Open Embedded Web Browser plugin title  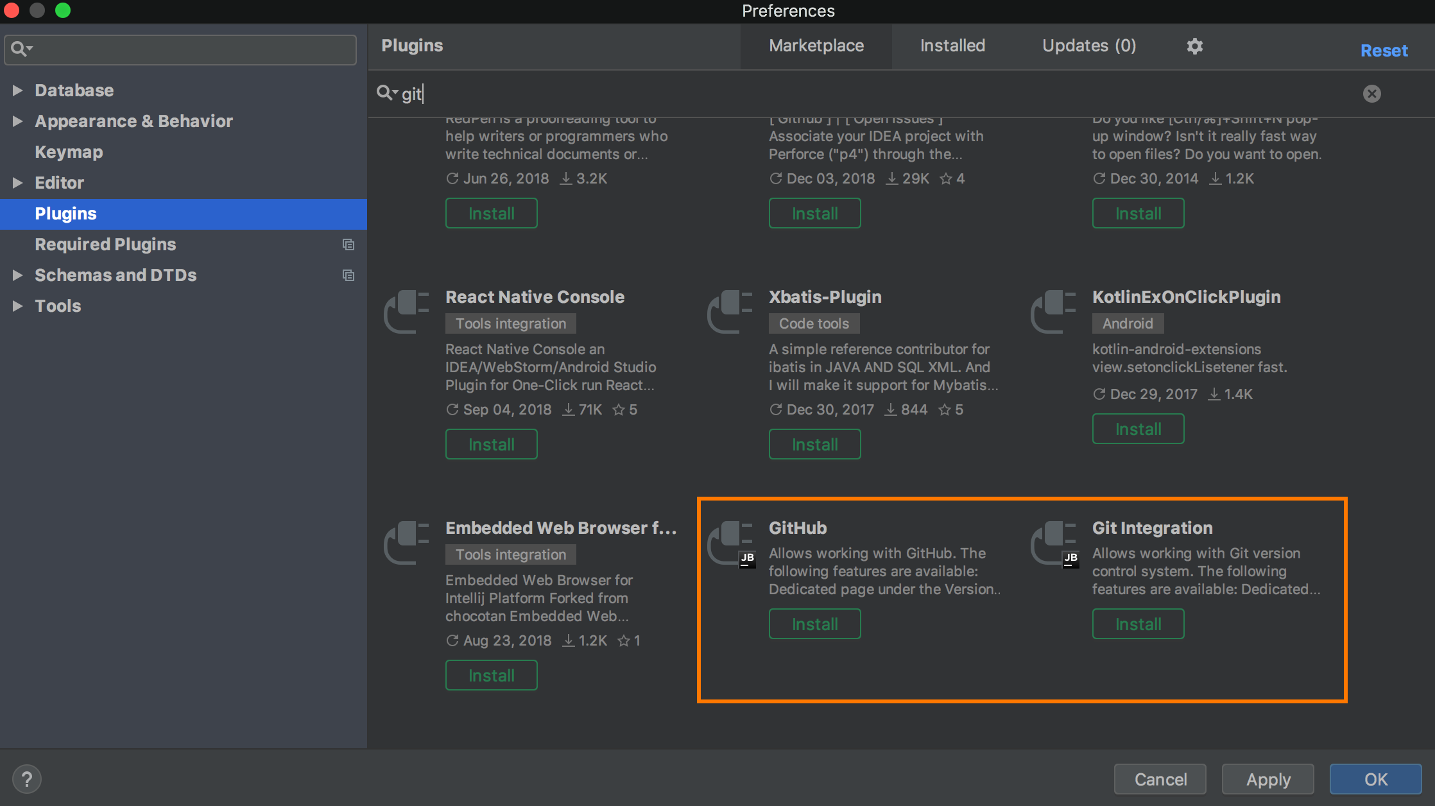pos(562,528)
